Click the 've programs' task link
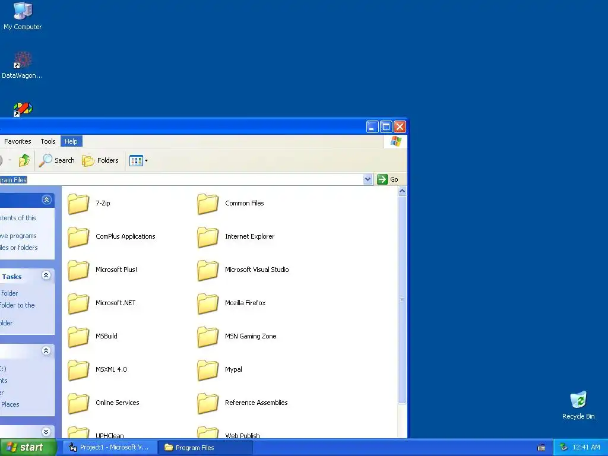 pos(18,236)
